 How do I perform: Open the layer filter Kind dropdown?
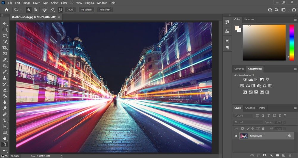(243, 116)
